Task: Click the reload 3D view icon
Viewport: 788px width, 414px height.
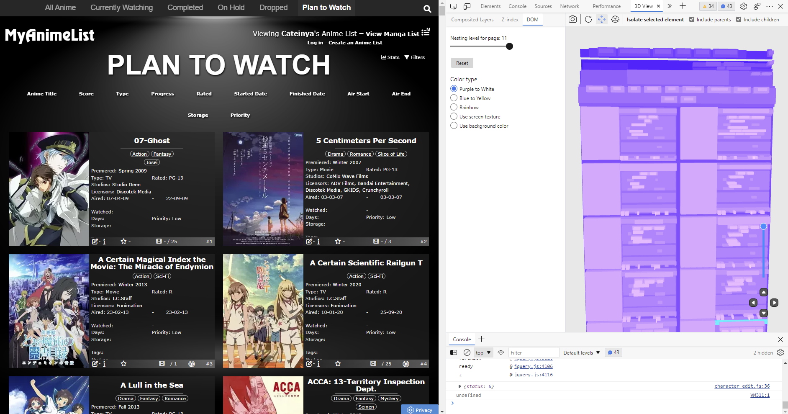Action: coord(588,19)
